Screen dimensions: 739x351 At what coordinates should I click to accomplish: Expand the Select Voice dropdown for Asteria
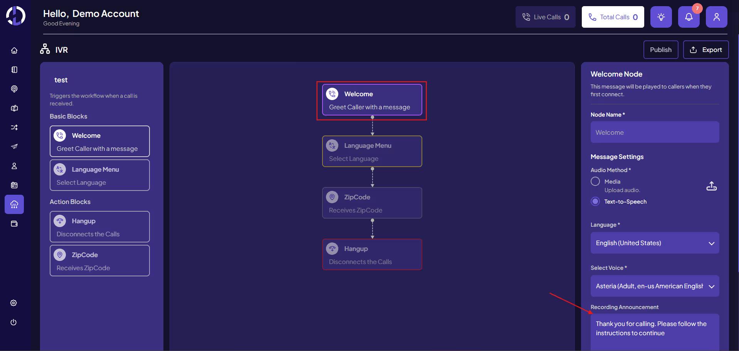click(x=655, y=286)
